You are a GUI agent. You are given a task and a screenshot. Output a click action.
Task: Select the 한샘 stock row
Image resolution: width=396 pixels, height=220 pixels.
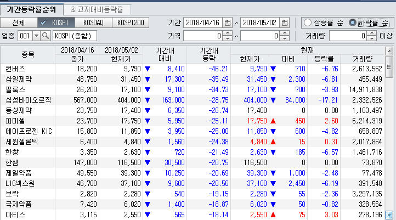pyautogui.click(x=192, y=162)
